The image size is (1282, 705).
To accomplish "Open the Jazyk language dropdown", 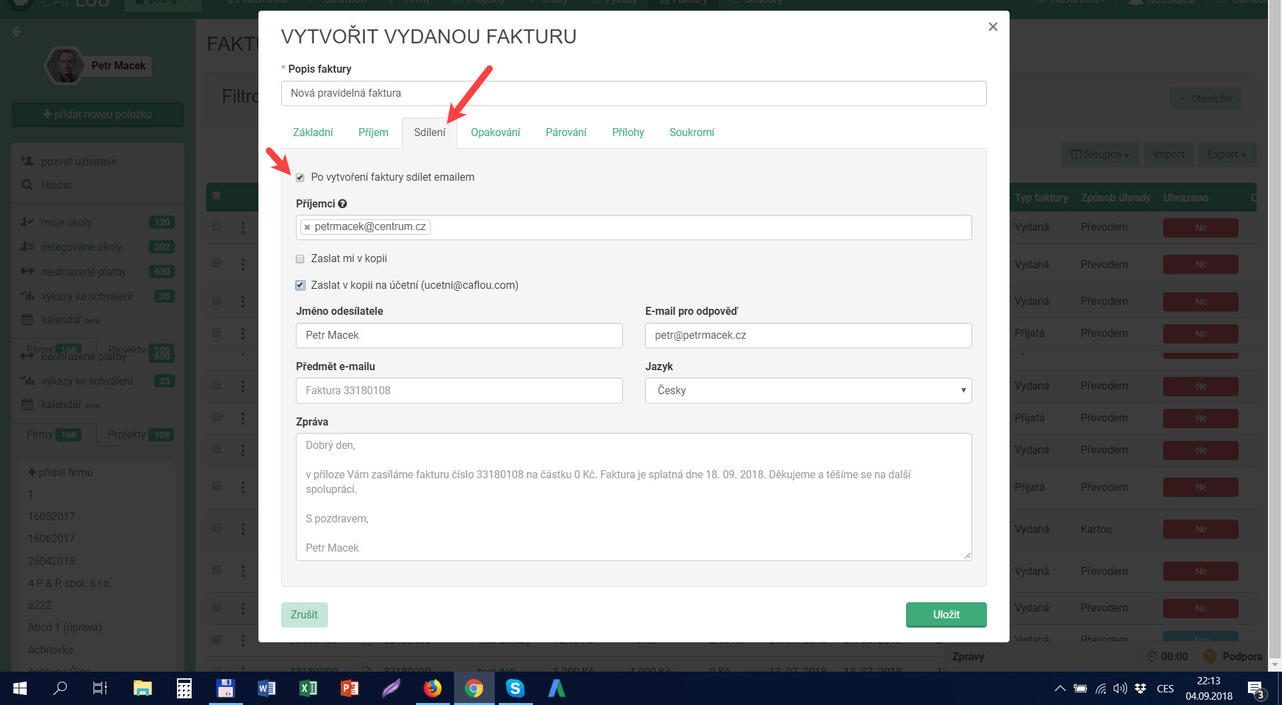I will pos(808,391).
